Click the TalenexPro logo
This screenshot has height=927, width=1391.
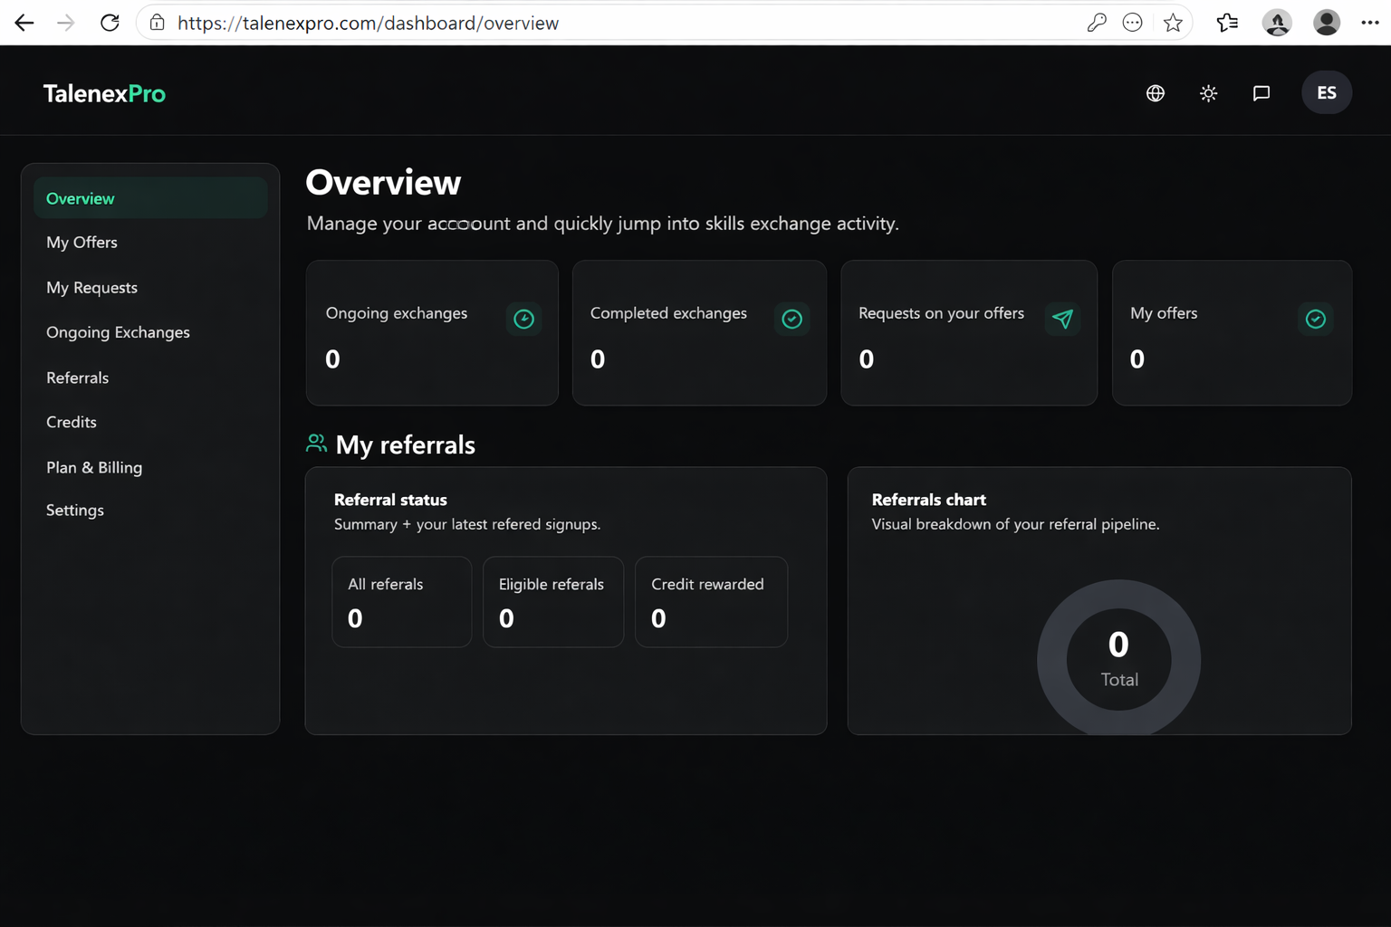[x=104, y=93]
